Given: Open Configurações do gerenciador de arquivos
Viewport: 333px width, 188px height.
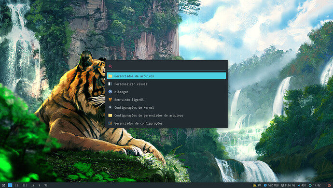Looking at the screenshot, I should [x=166, y=116].
